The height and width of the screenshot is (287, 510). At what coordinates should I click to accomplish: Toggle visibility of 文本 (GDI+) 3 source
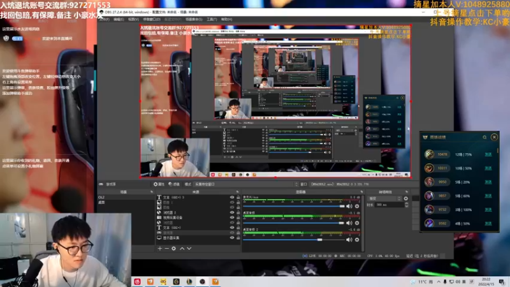[x=232, y=197]
